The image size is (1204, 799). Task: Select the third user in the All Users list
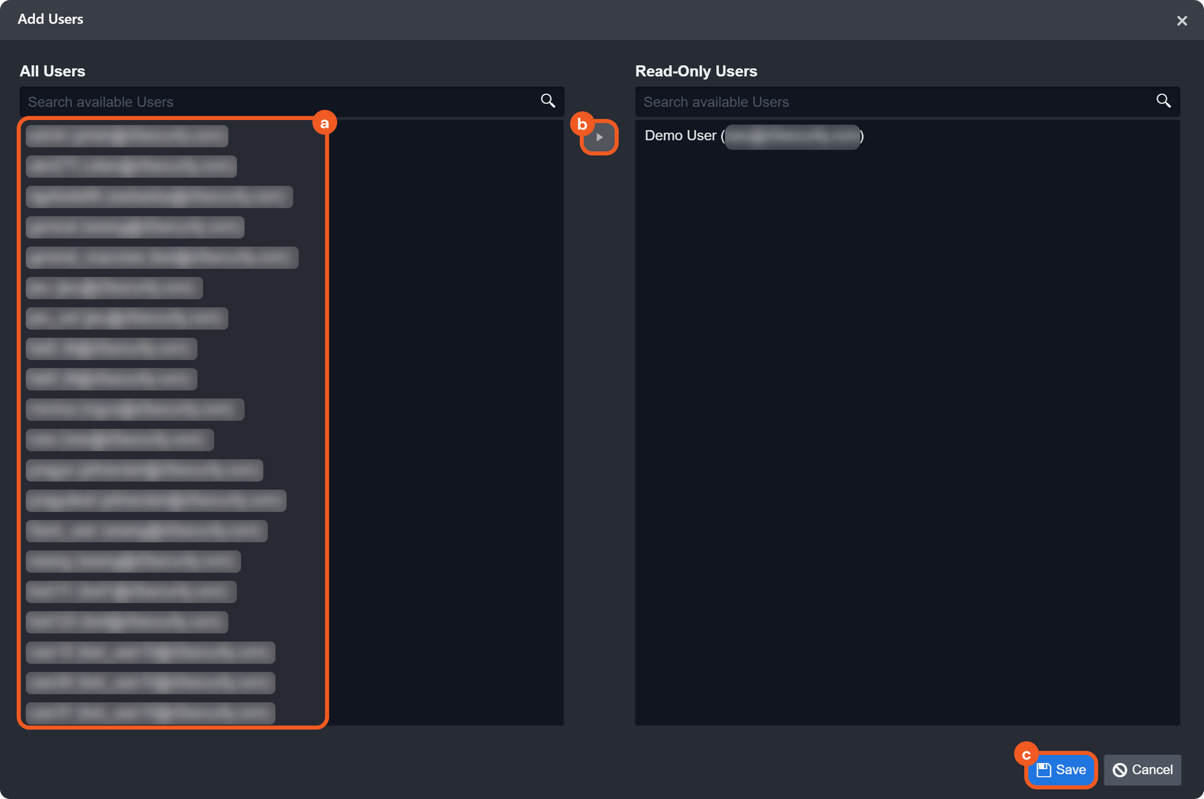[159, 196]
